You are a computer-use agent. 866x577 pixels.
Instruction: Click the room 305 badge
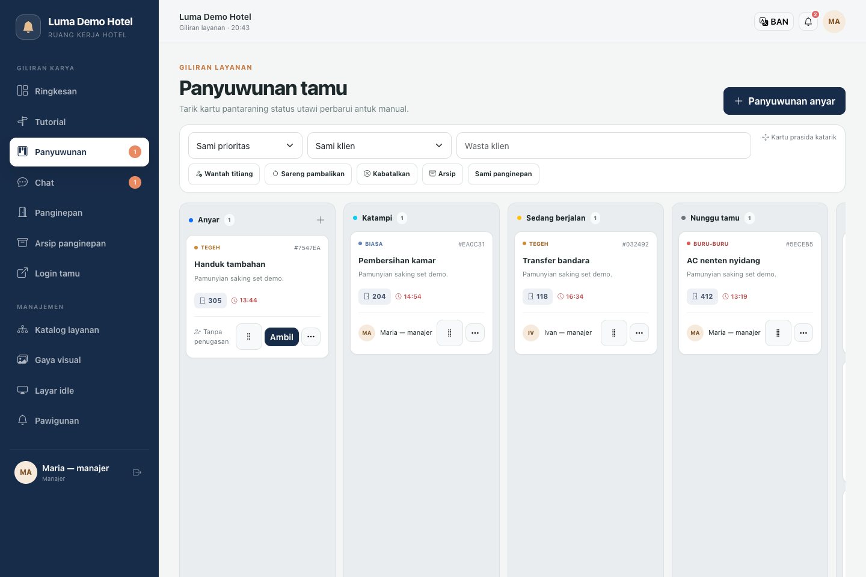[x=210, y=301]
